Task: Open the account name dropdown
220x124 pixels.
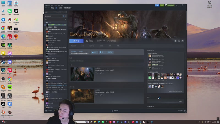Action: pyautogui.click(x=169, y=5)
